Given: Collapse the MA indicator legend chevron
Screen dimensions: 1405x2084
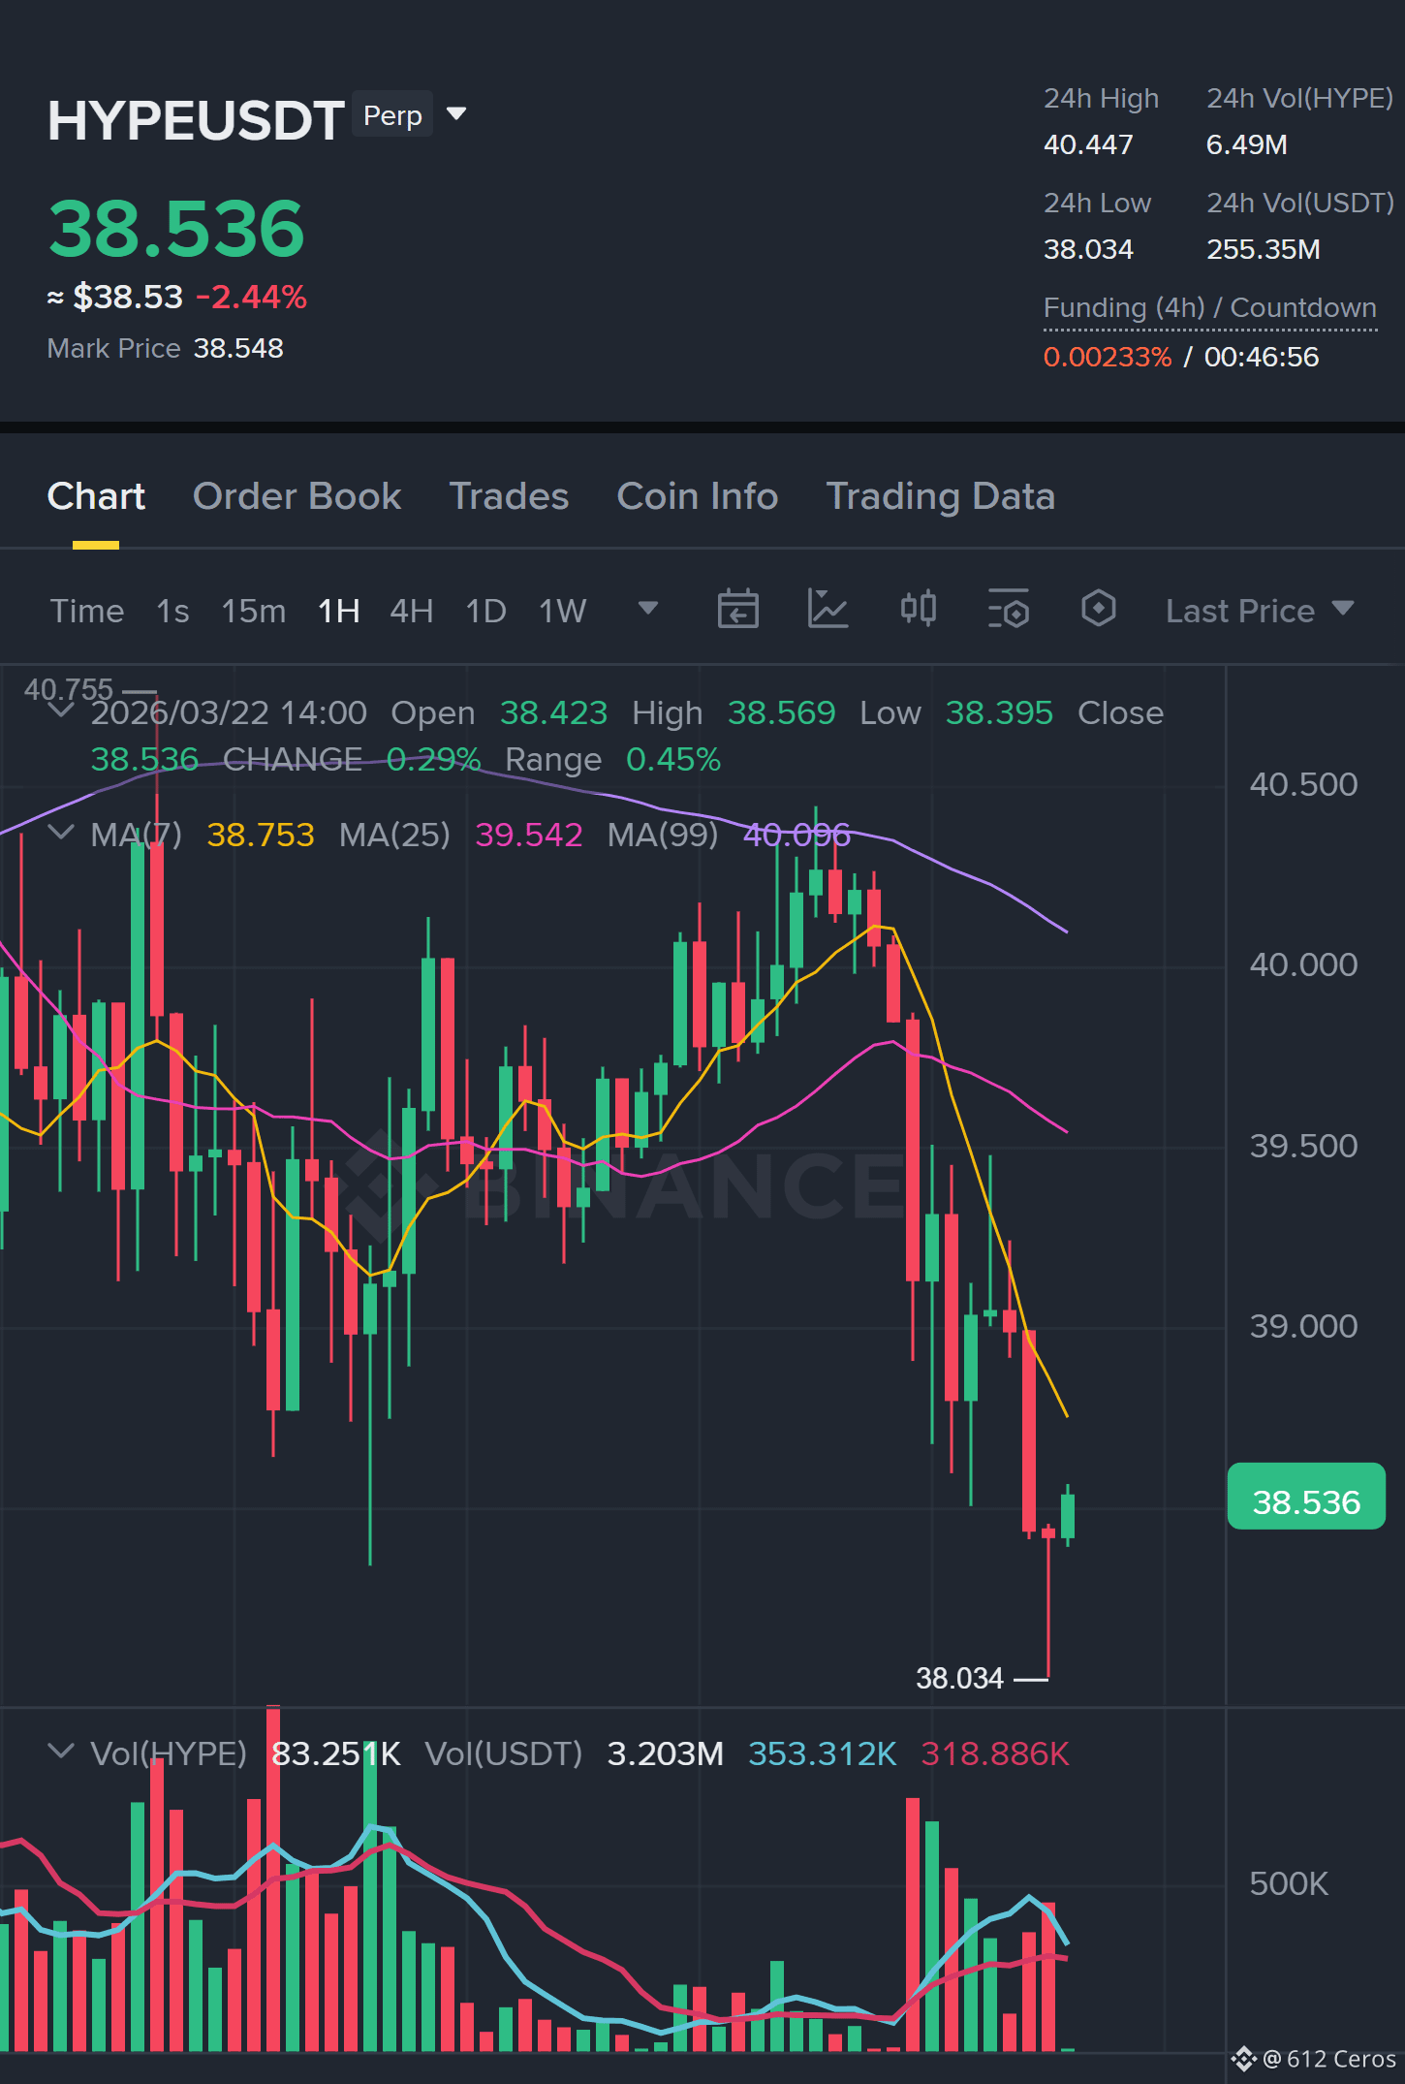Looking at the screenshot, I should pyautogui.click(x=61, y=833).
